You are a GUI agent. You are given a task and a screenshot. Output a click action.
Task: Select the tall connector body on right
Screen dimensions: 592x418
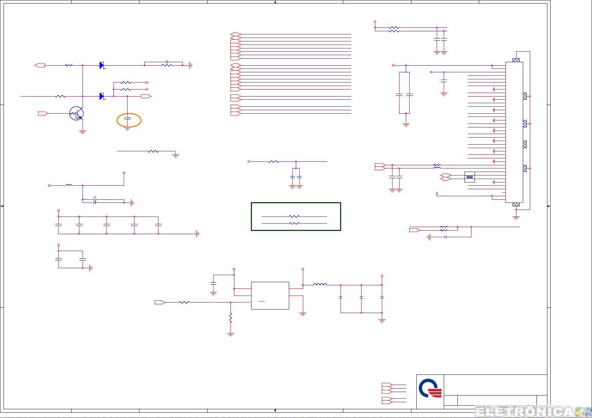(514, 132)
